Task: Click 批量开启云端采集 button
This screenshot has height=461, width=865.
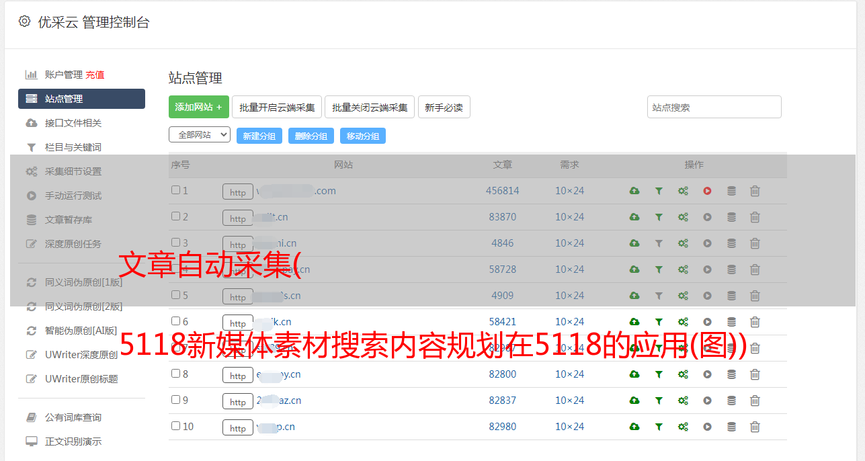Action: (277, 107)
